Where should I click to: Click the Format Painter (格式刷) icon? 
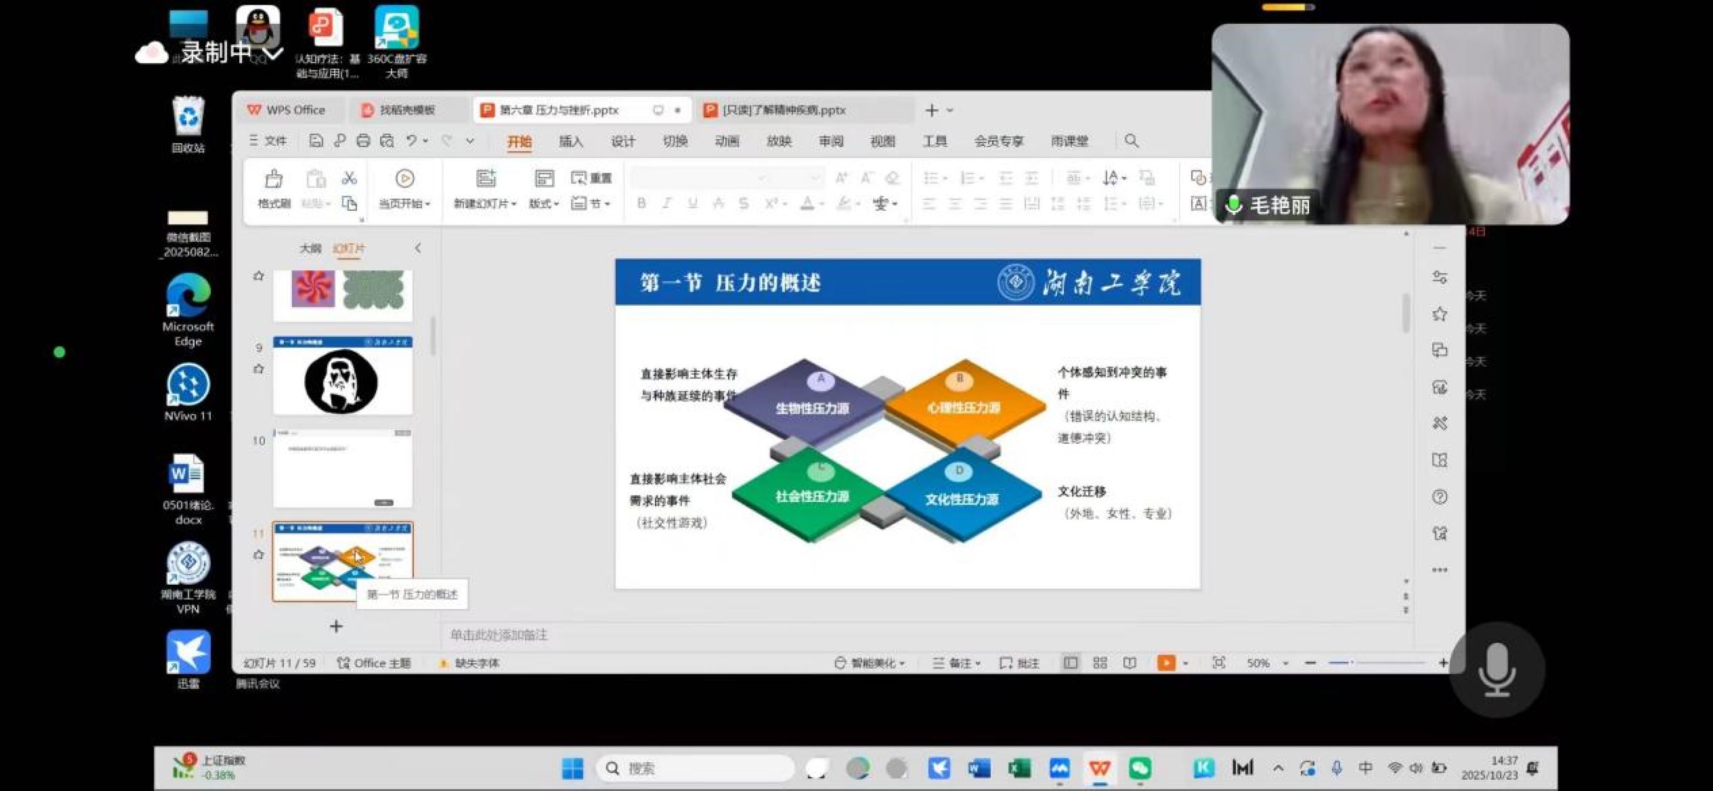(273, 180)
